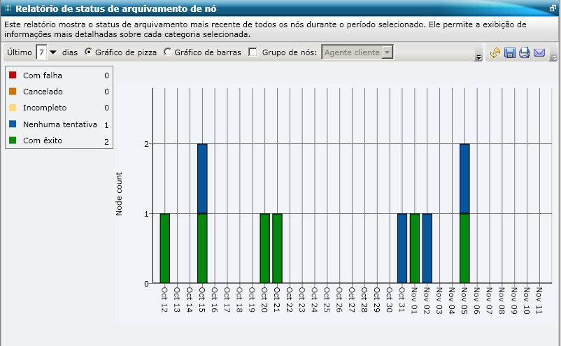Viewport: 561px width, 346px height.
Task: Click the Com êxito count value 2
Action: point(106,141)
